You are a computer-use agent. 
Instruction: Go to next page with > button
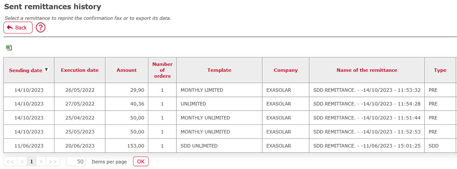click(x=41, y=161)
